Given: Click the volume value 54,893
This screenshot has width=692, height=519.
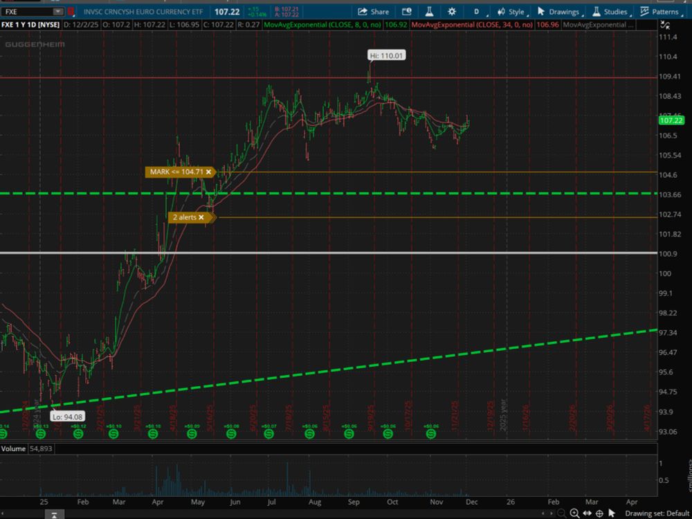Looking at the screenshot, I should point(41,448).
